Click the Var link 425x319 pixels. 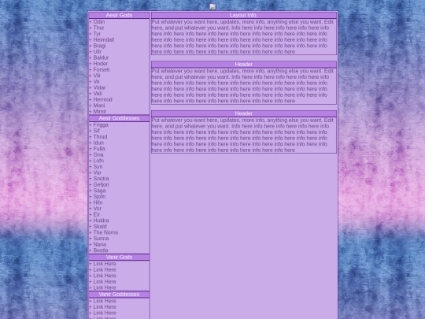(98, 172)
